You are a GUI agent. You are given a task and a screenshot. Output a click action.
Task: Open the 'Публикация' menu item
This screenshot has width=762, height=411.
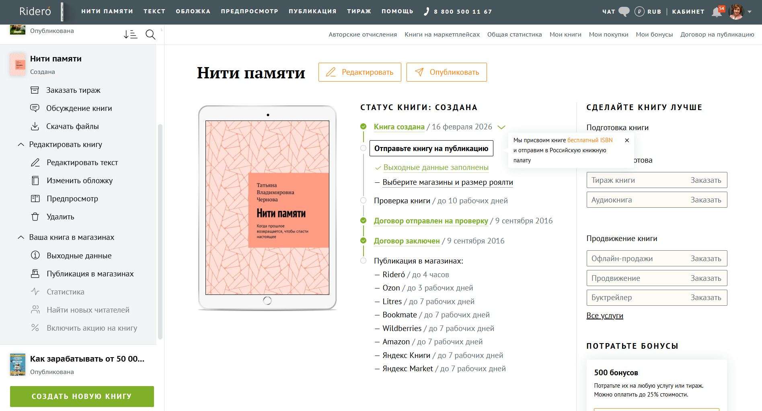312,11
